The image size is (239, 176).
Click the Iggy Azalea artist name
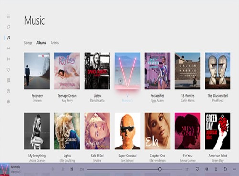(x=157, y=101)
